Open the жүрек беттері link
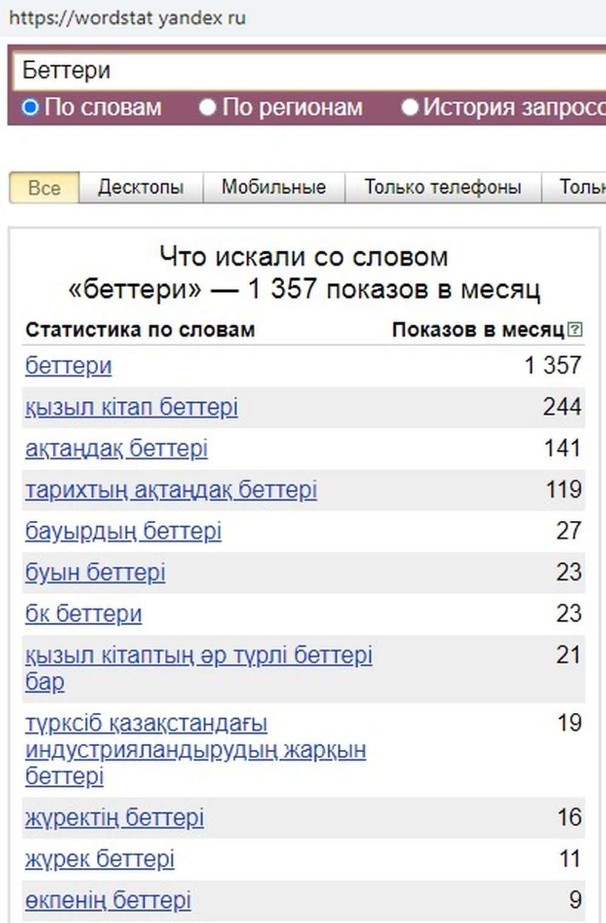Viewport: 606px width, 923px height. point(100,859)
